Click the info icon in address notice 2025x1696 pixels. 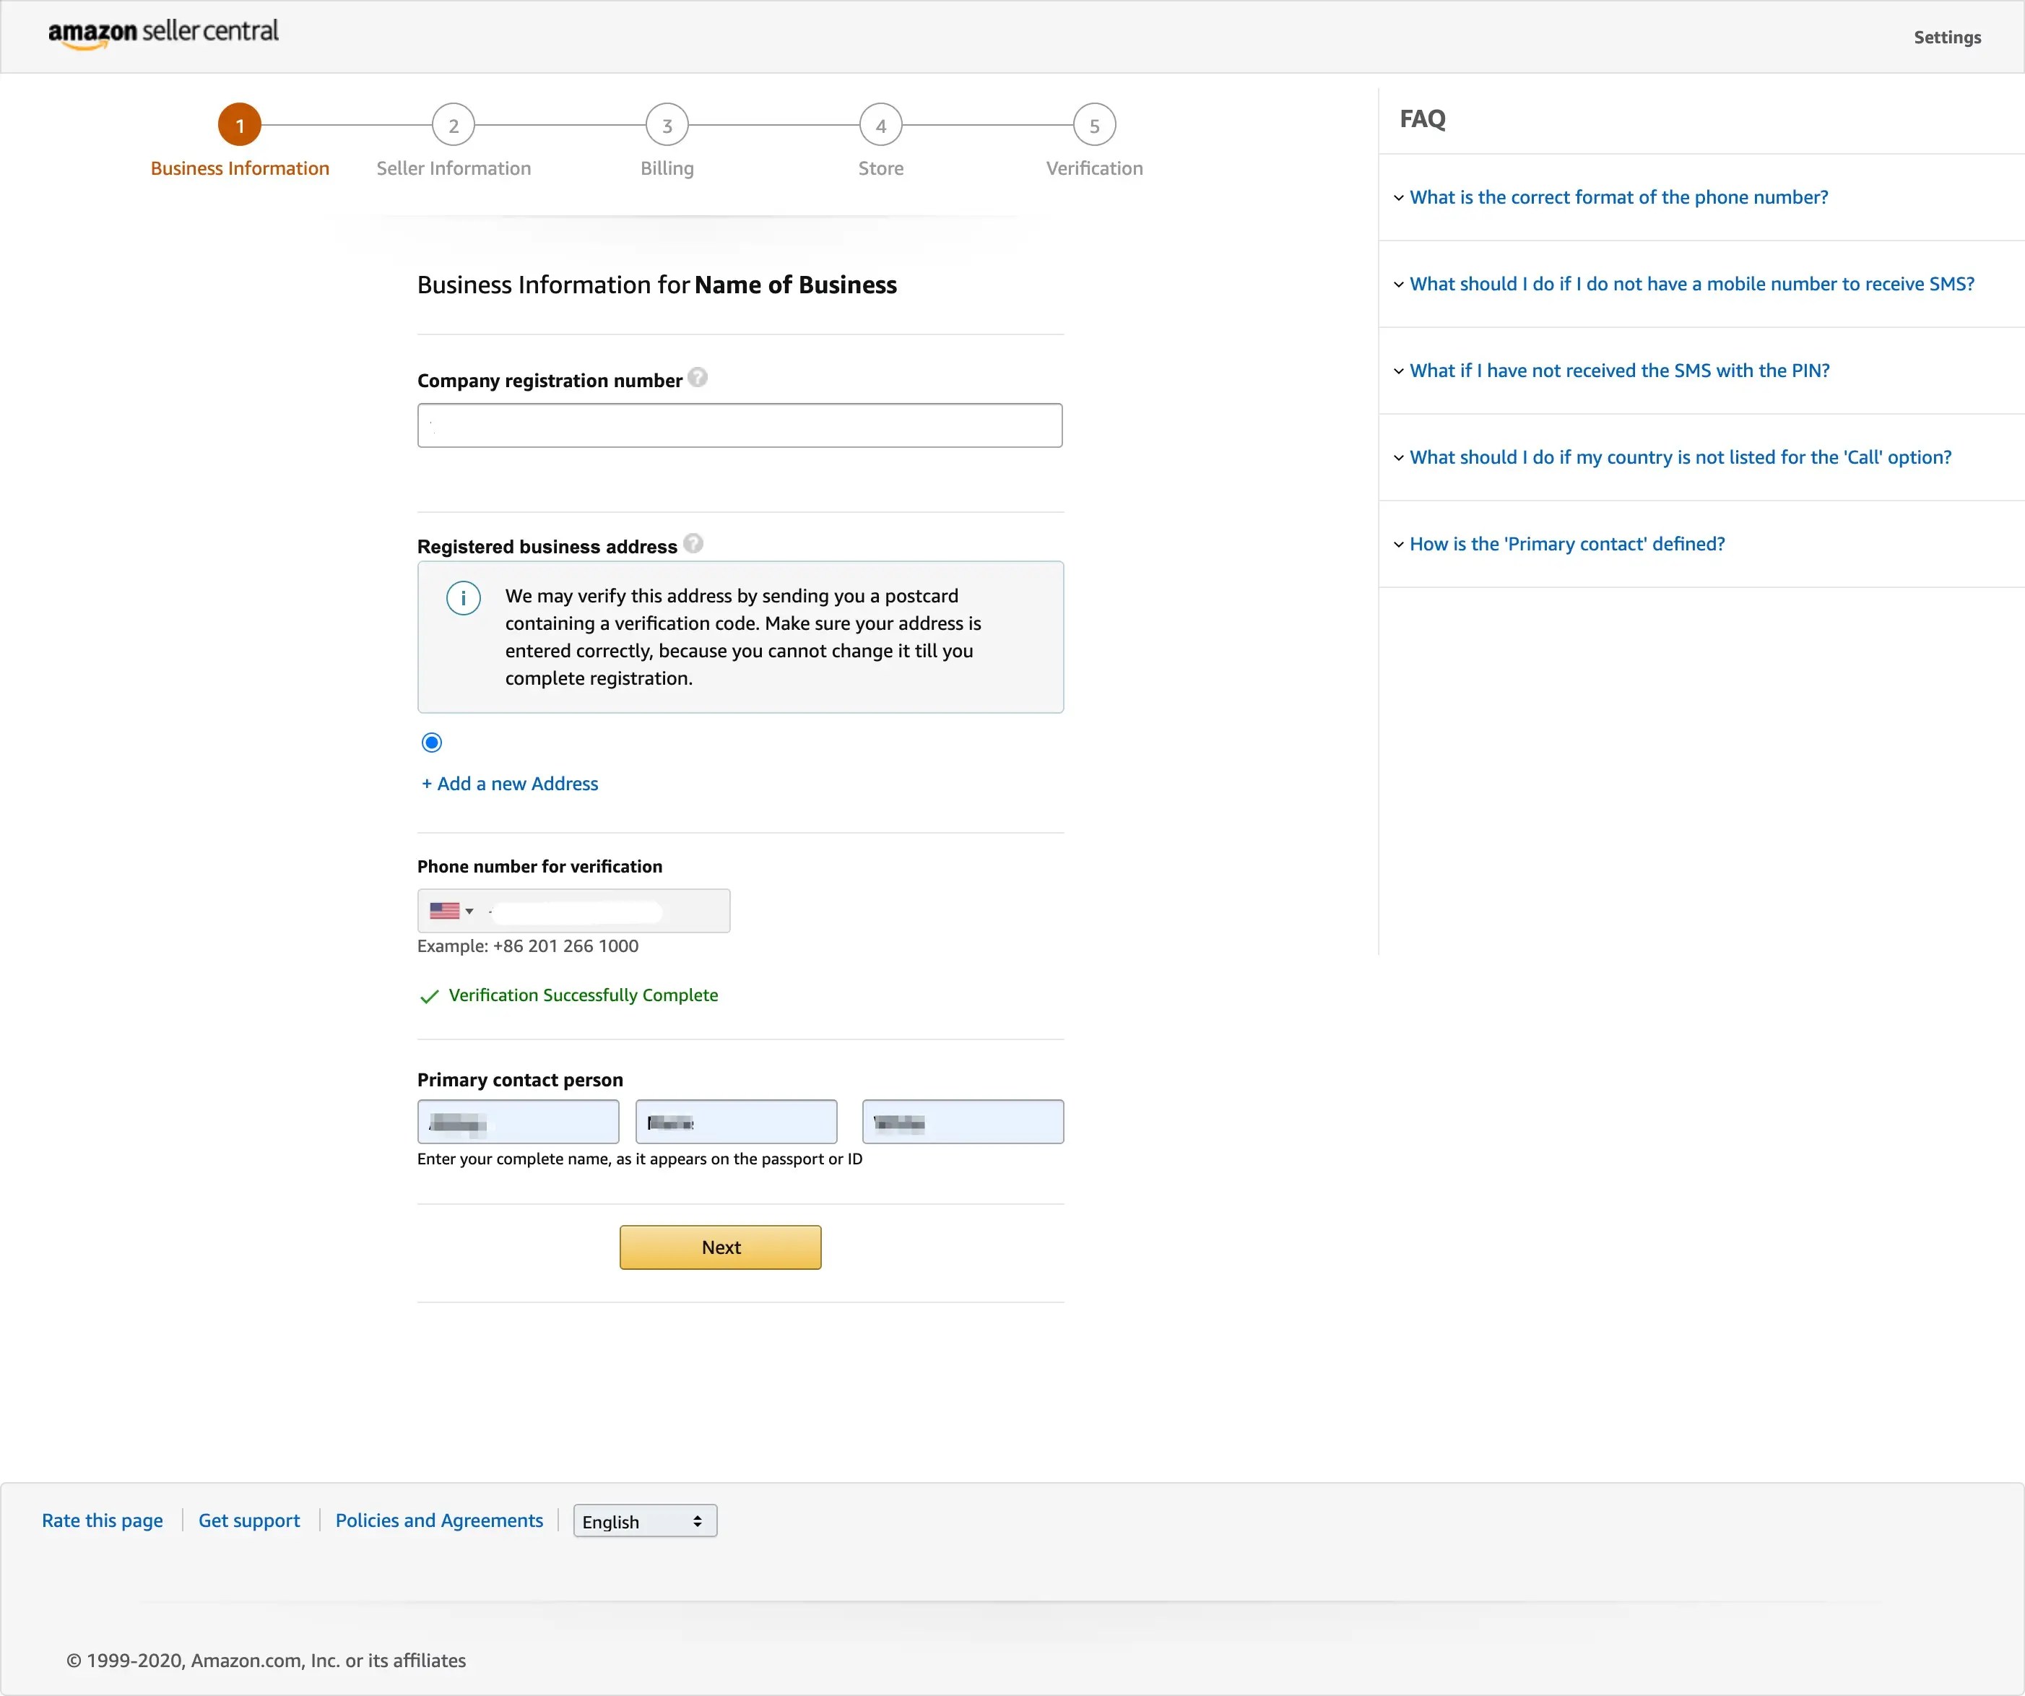[x=463, y=598]
